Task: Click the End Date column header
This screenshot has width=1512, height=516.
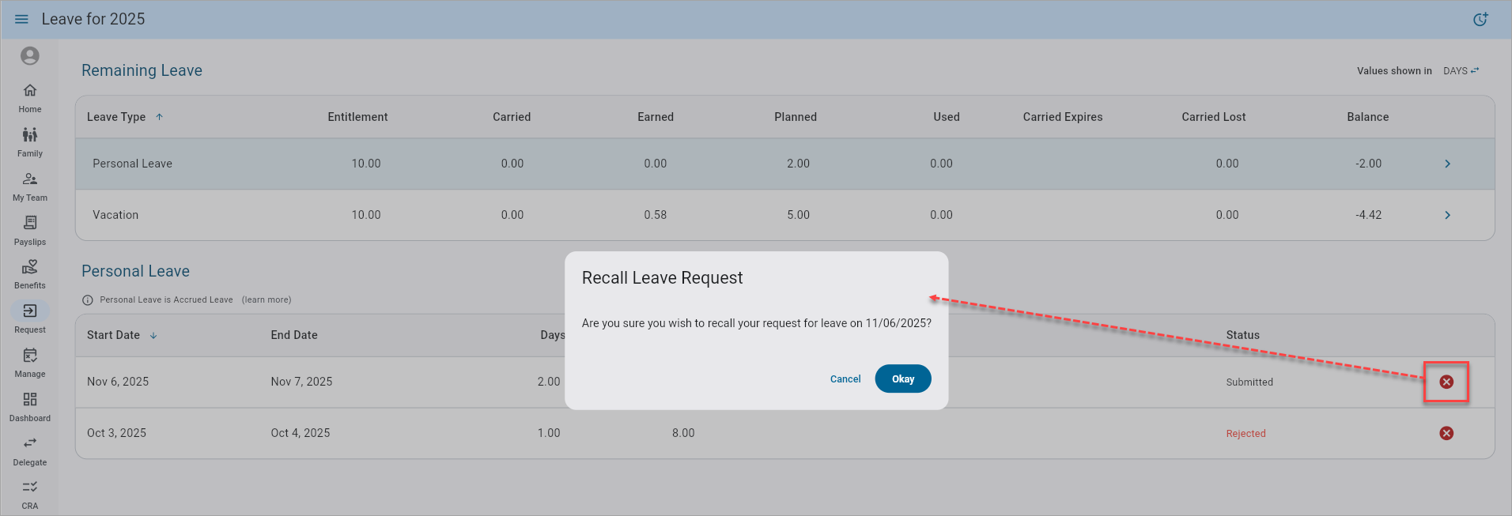Action: point(294,335)
